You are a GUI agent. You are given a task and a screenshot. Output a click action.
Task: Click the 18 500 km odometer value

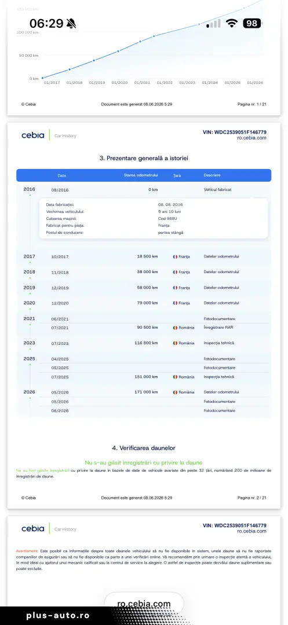[x=147, y=257]
